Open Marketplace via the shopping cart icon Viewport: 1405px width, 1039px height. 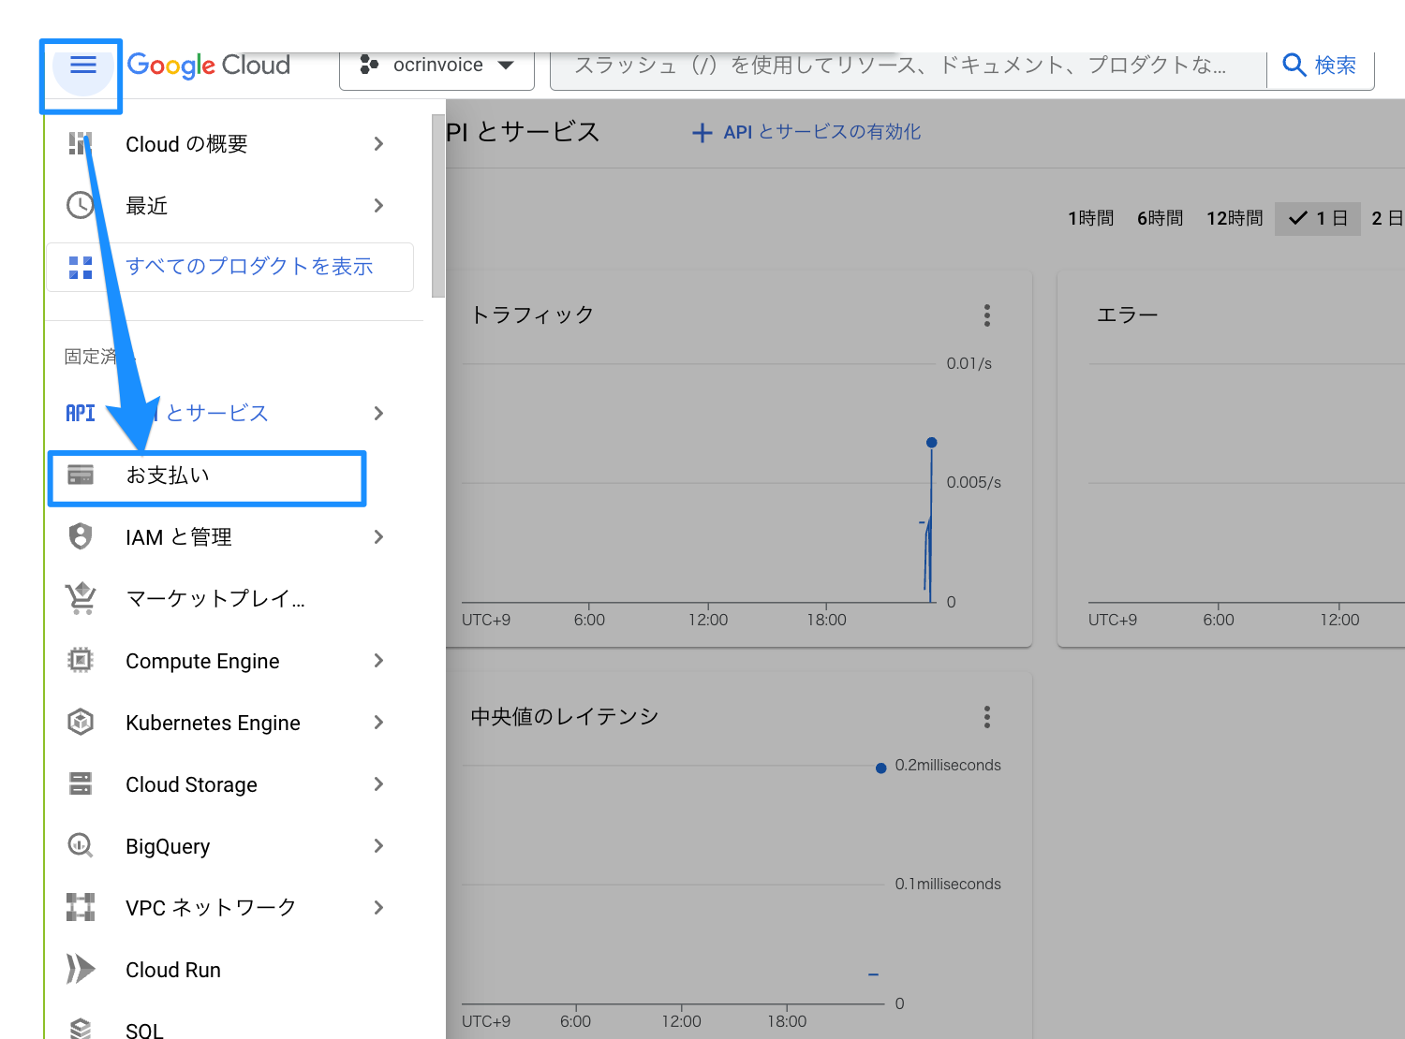pos(81,598)
